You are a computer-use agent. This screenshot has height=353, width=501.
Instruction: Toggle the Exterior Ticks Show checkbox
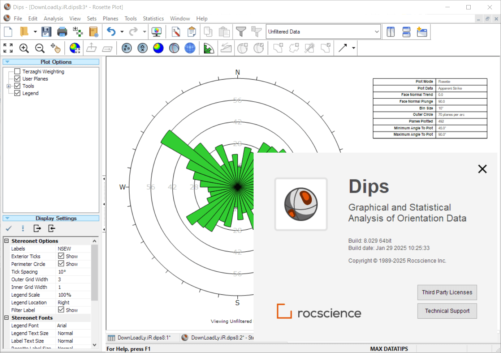click(61, 256)
